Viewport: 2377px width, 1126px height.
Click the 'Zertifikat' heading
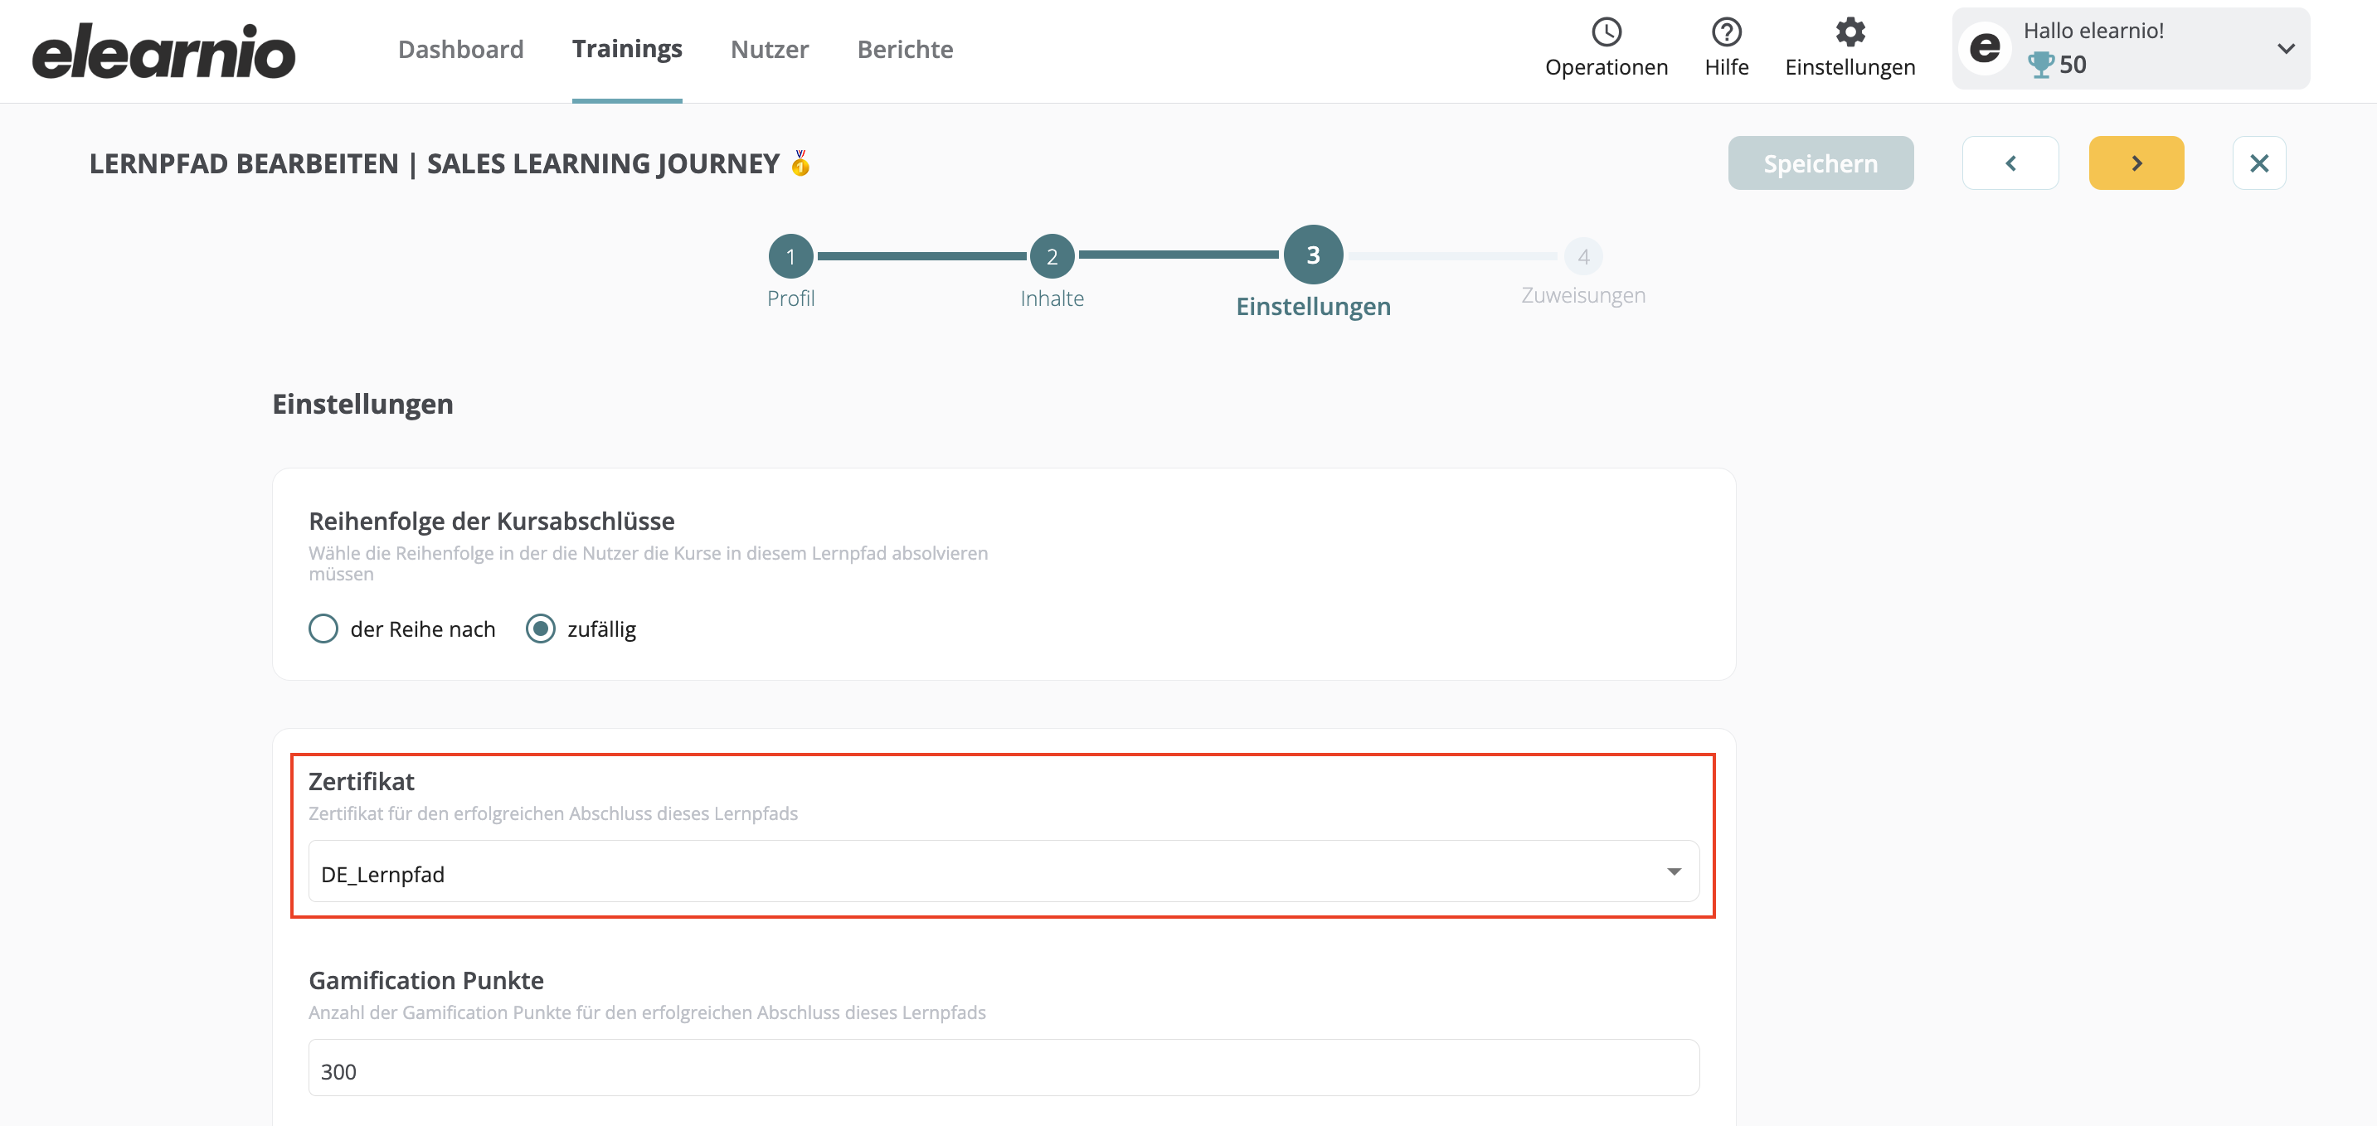click(361, 781)
